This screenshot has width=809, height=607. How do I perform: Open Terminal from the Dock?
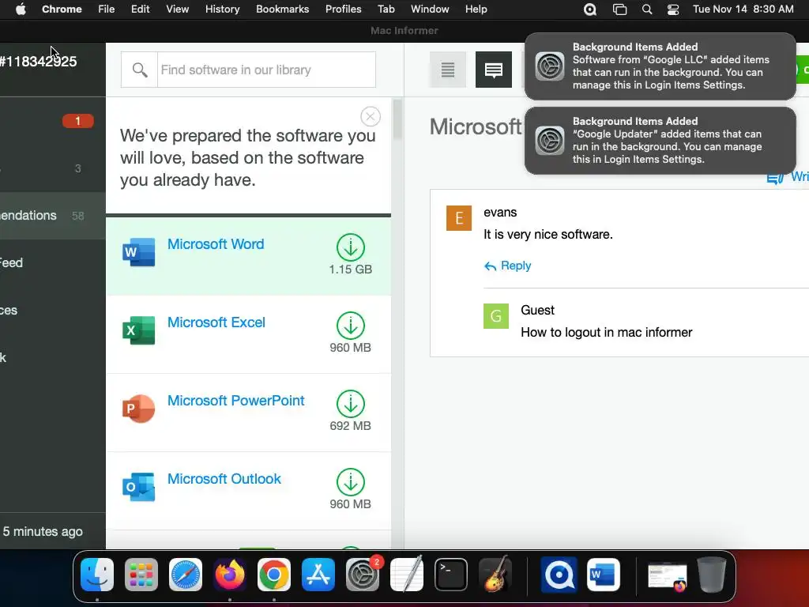[x=451, y=575]
